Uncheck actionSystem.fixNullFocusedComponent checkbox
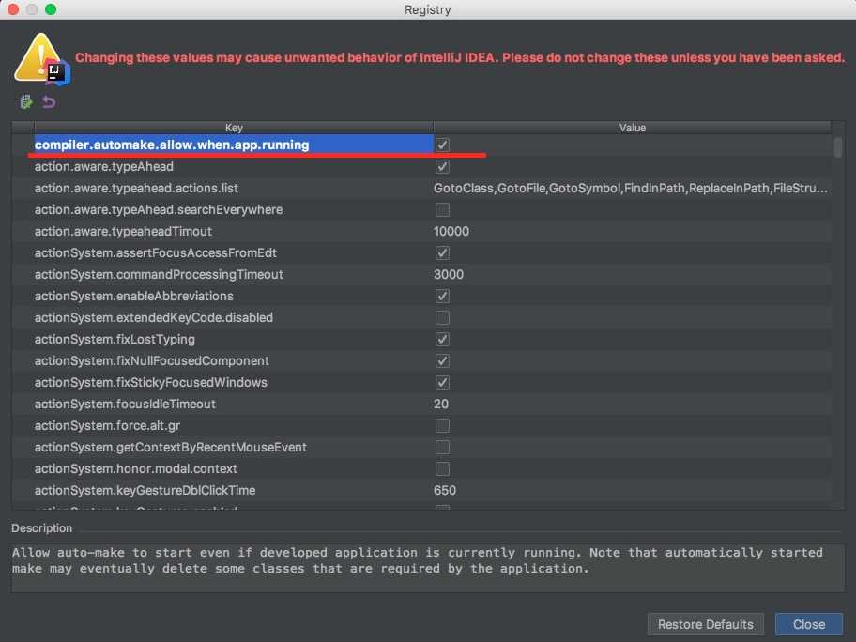This screenshot has height=642, width=856. 442,360
